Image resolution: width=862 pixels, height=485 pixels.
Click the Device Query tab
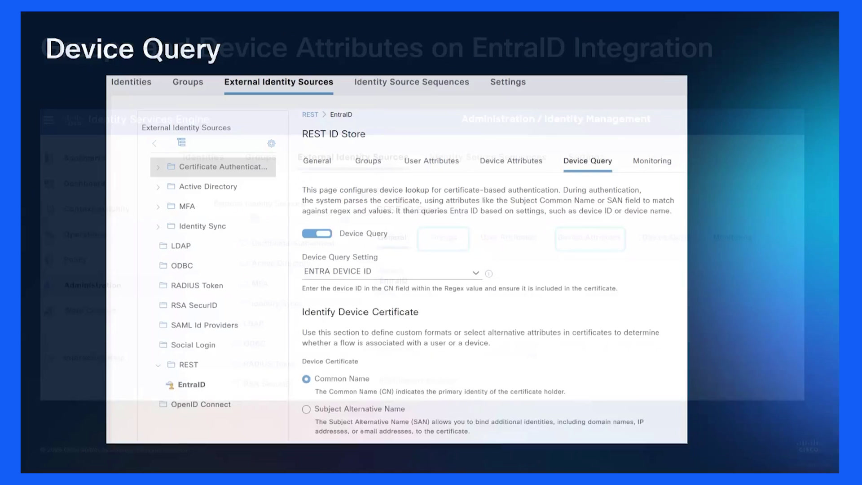[x=587, y=161]
